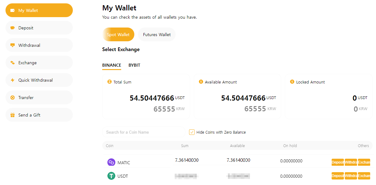This screenshot has height=185, width=376.
Task: Uncheck Hide Coins with Zero Balance
Action: click(x=192, y=132)
